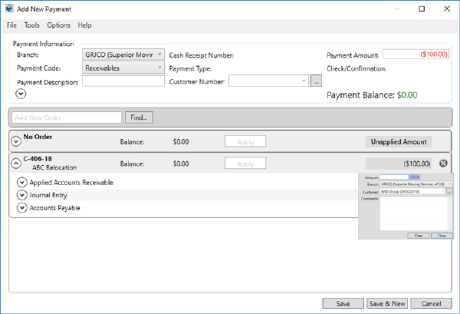Expand the No Order section

16,141
